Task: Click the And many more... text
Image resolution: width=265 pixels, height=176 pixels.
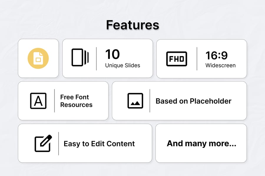Action: 201,143
